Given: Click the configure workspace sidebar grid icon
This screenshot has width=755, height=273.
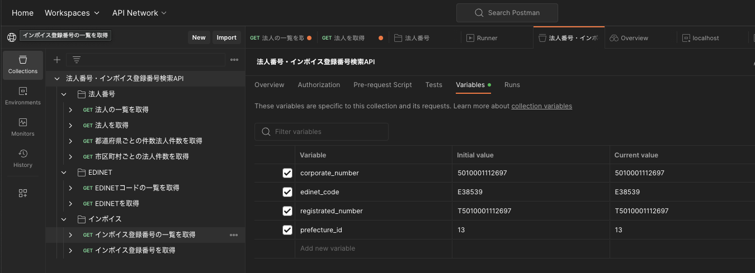Looking at the screenshot, I should pos(23,193).
